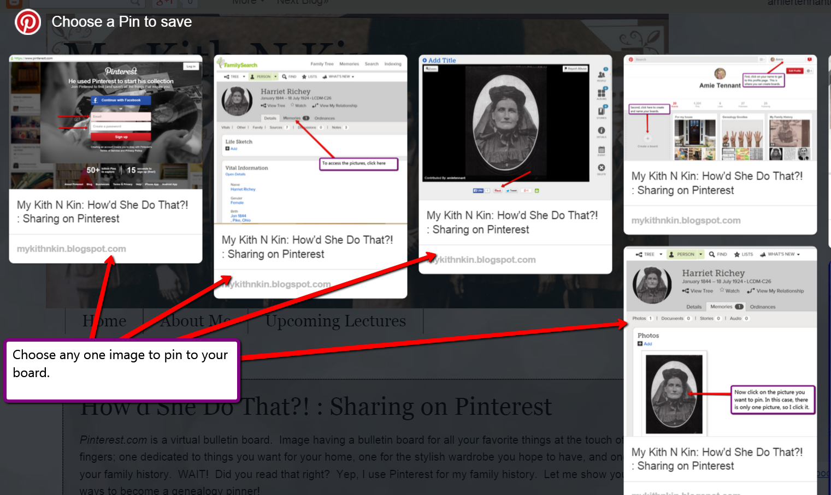
Task: Select the Amie Tennant profile boards pin image
Action: [x=720, y=108]
